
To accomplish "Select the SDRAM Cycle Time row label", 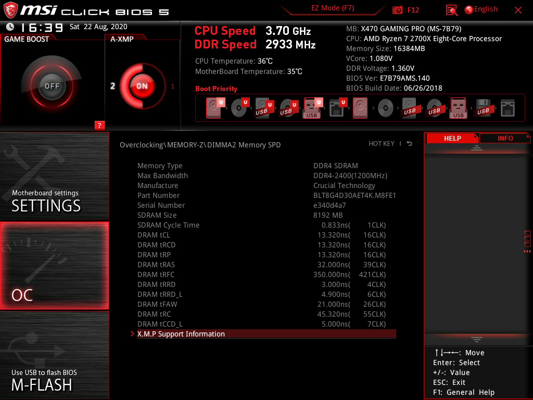I will pos(168,225).
